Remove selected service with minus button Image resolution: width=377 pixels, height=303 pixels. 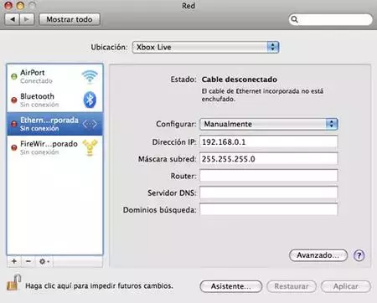(x=28, y=261)
